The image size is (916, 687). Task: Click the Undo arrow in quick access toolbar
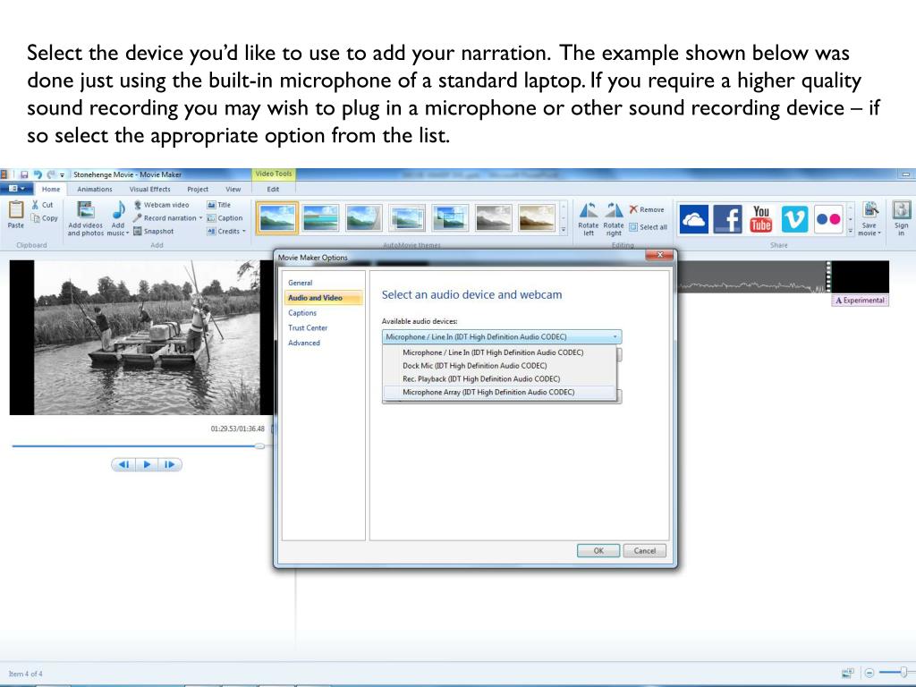38,174
